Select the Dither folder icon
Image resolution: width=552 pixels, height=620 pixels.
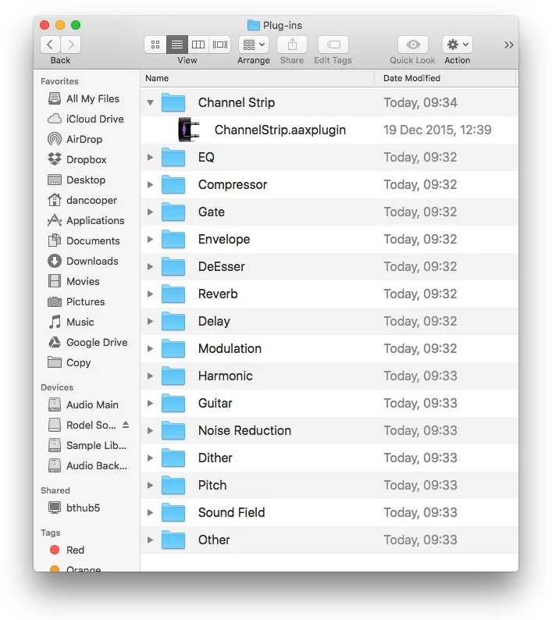(173, 457)
